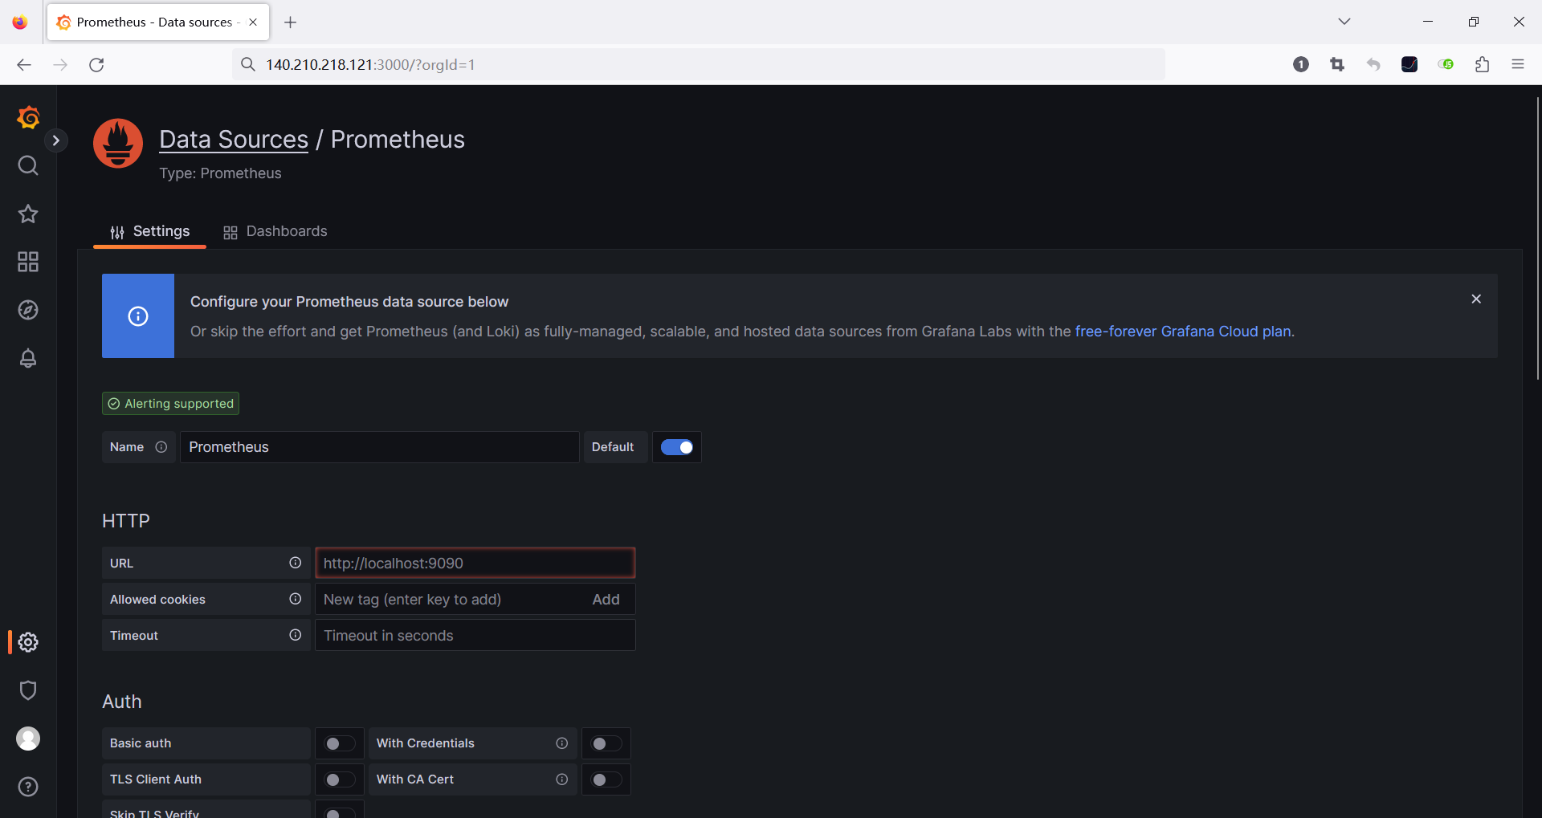Open the free-forever Grafana Cloud plan link
Image resolution: width=1542 pixels, height=818 pixels.
[x=1182, y=332]
